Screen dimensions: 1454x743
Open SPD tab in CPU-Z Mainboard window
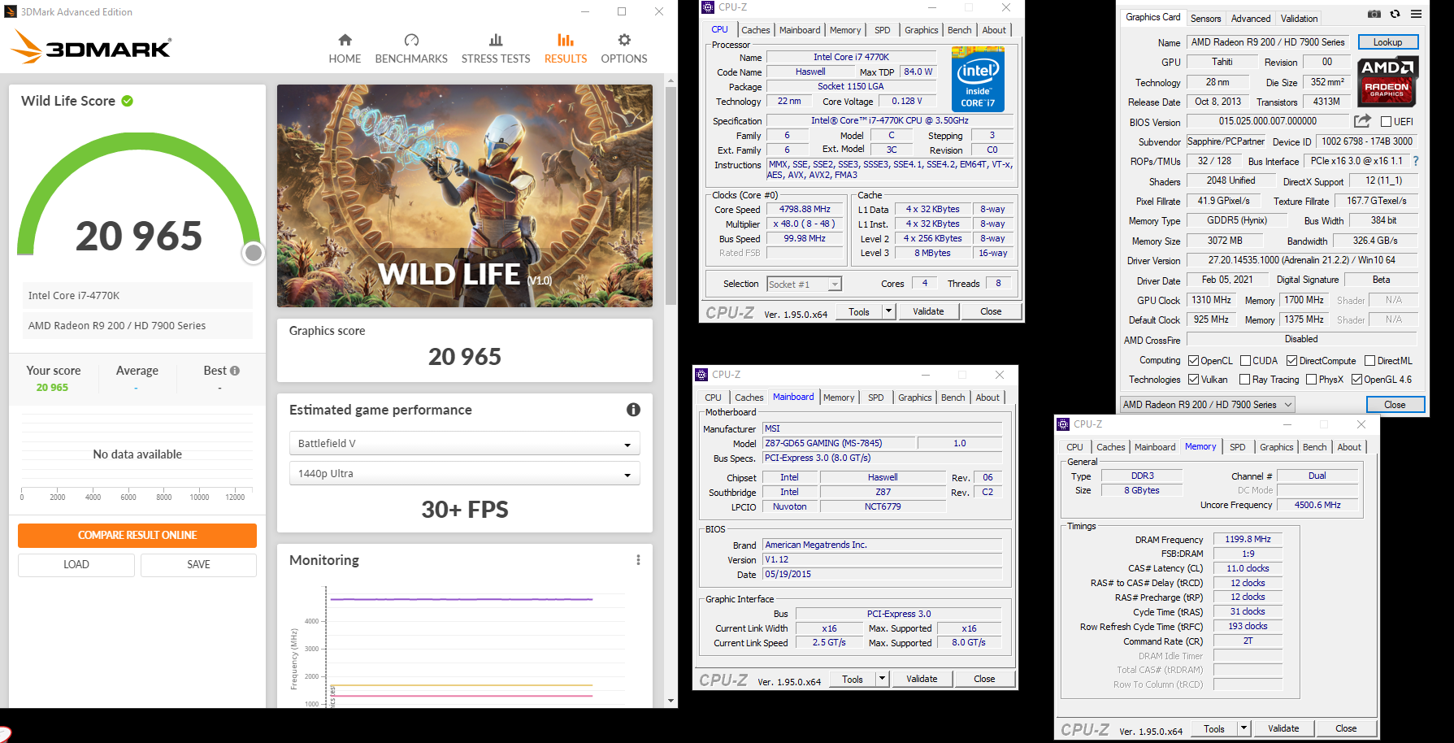pyautogui.click(x=876, y=398)
